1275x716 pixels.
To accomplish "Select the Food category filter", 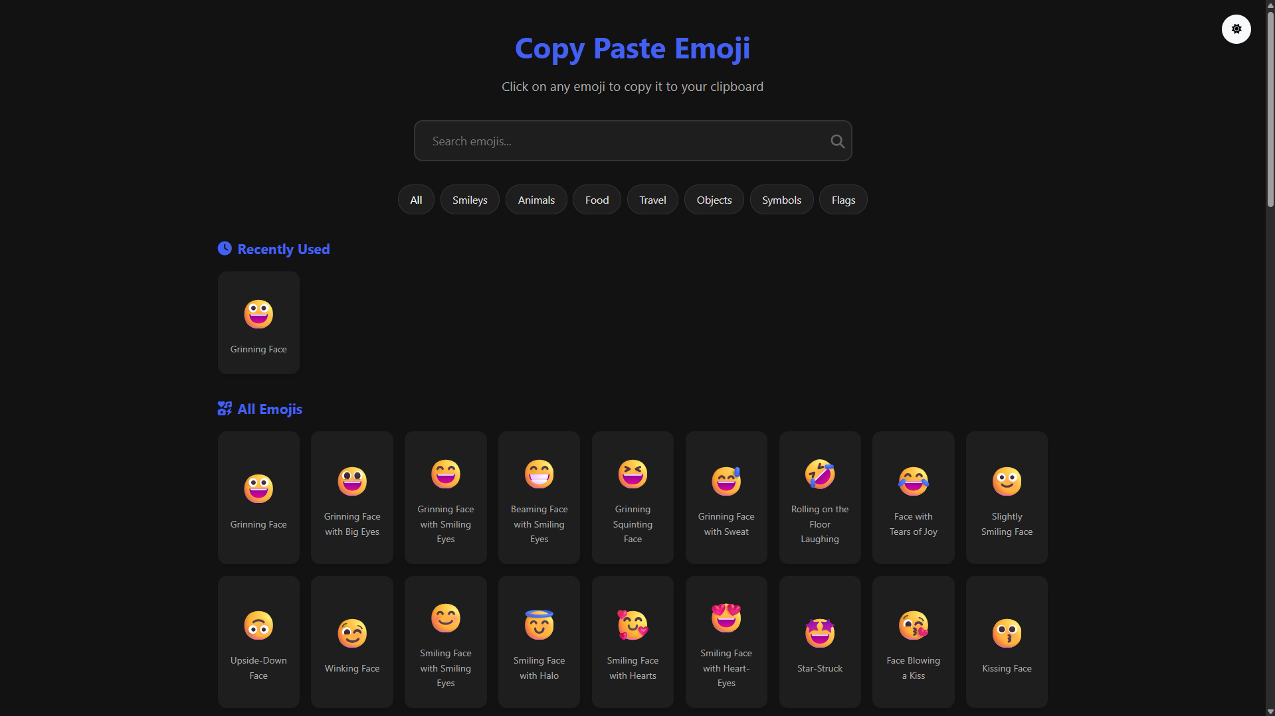I will tap(597, 200).
